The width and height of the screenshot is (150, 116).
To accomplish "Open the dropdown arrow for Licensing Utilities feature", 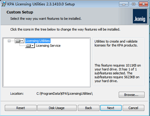I will click(x=22, y=41).
